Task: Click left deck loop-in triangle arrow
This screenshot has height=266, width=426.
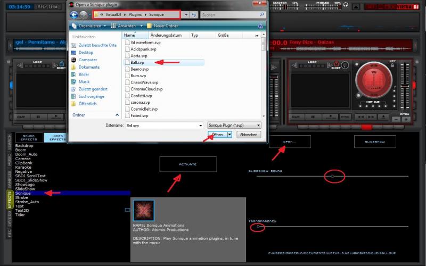Action: (20, 65)
